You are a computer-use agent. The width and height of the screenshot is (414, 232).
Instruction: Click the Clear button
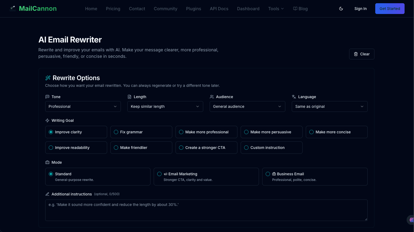(x=362, y=54)
